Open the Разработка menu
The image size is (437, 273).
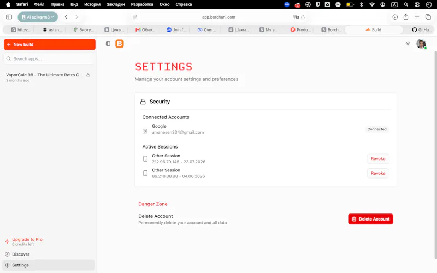(142, 4)
